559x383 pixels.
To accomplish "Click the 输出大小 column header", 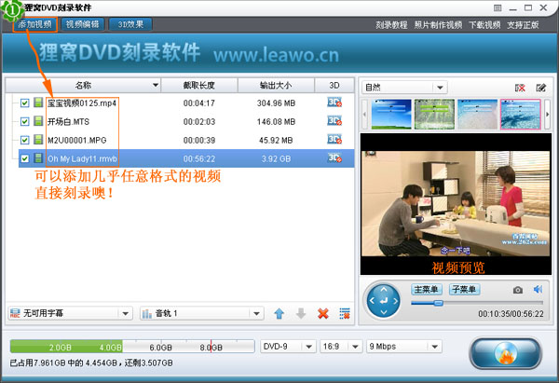I will [276, 85].
